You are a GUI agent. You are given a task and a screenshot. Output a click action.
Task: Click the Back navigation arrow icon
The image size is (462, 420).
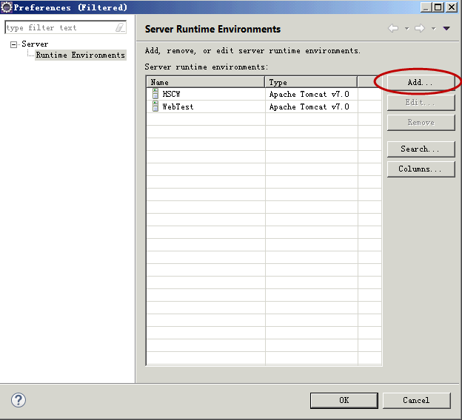point(393,29)
